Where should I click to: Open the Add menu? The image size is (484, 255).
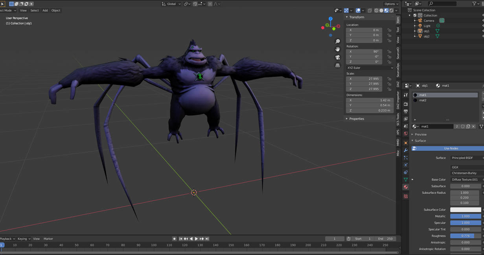point(45,11)
